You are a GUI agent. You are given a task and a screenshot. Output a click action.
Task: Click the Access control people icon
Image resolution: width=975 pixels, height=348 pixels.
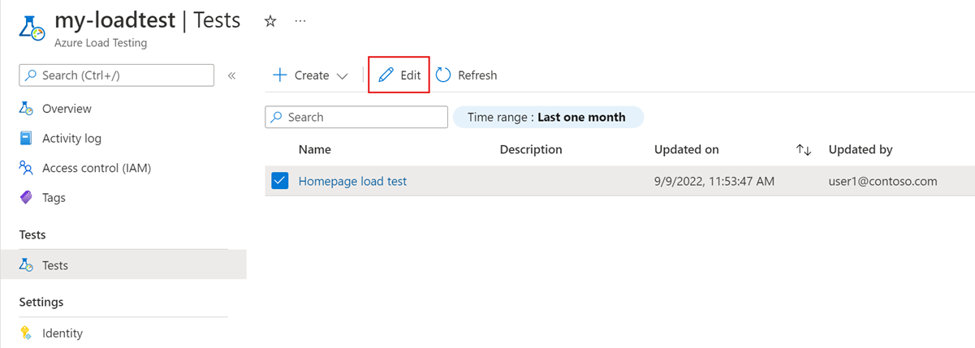[26, 168]
